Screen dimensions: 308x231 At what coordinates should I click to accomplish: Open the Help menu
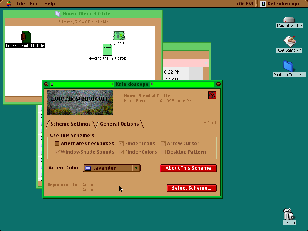click(49, 4)
